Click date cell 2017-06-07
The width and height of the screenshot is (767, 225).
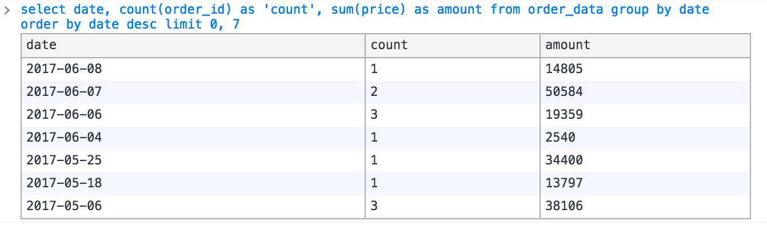click(193, 91)
